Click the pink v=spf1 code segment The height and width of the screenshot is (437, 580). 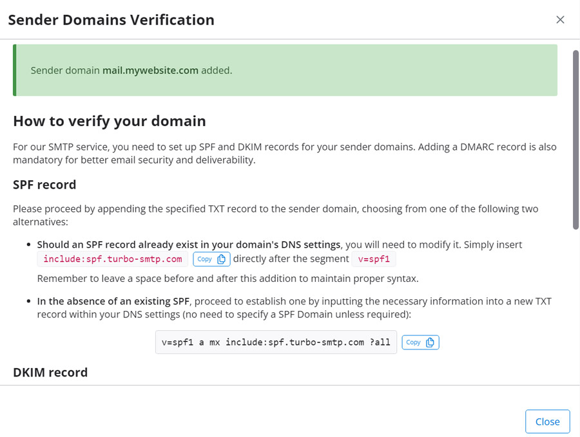point(374,259)
